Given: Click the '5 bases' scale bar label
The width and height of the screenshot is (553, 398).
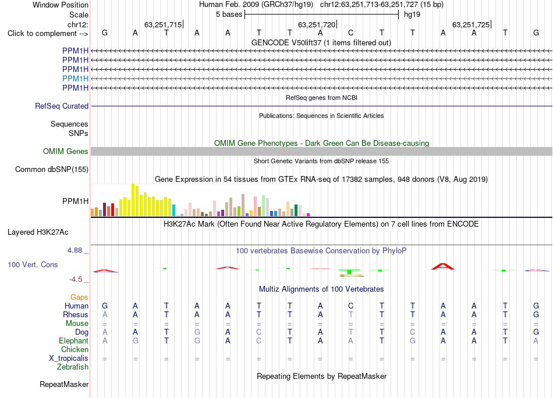Looking at the screenshot, I should pyautogui.click(x=229, y=15).
